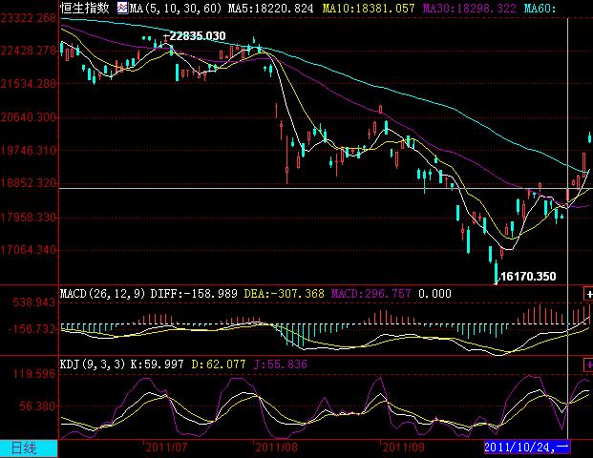593x458 pixels.
Task: Click the MA(5,10,30,60) indicator label
Action: click(176, 9)
